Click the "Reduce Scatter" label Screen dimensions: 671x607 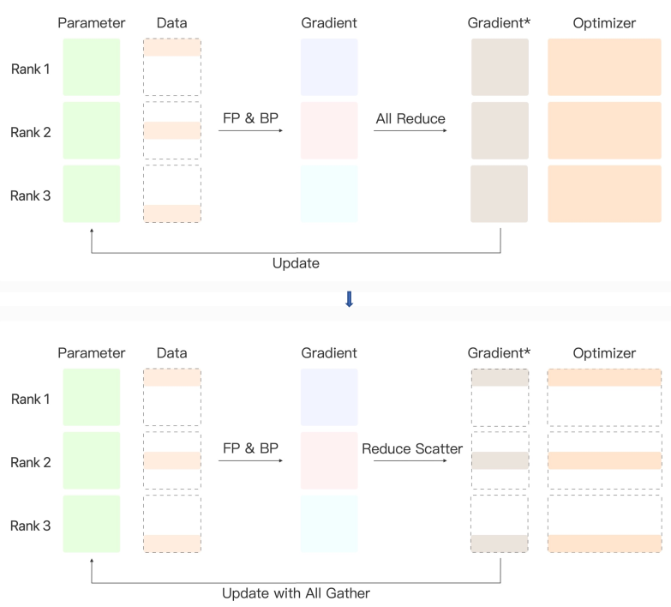click(x=412, y=448)
